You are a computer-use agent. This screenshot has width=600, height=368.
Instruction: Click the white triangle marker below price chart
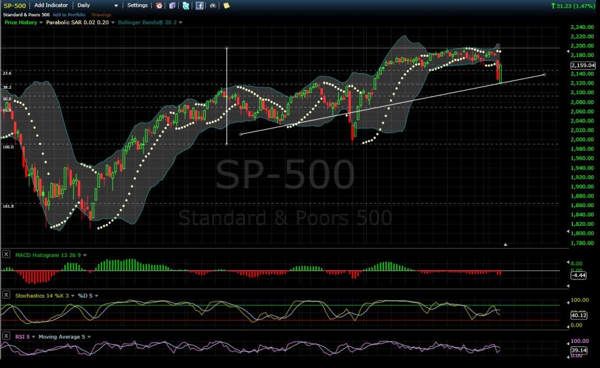coord(506,244)
